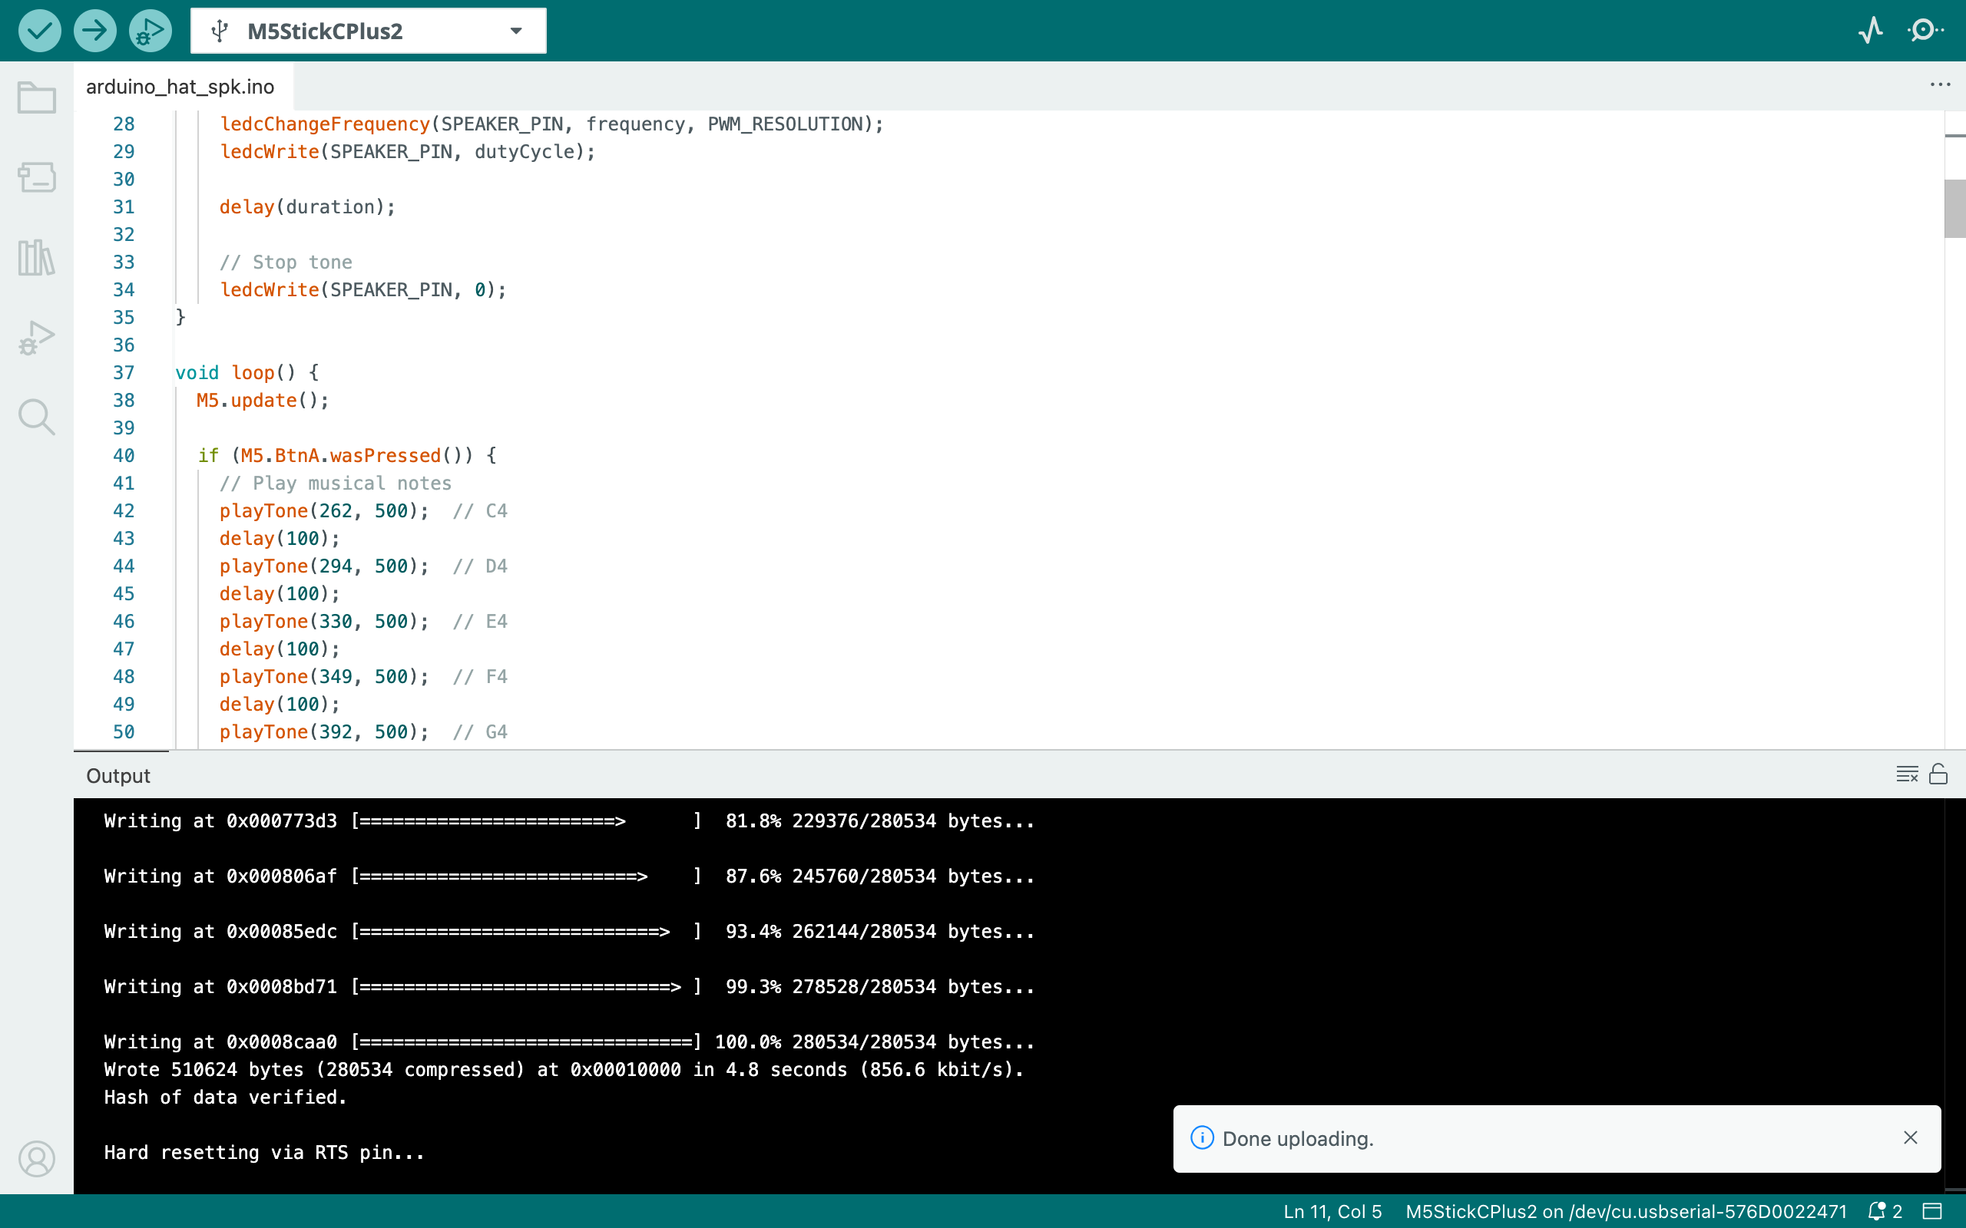
Task: Open the editor tab three-dots menu
Action: tap(1940, 85)
